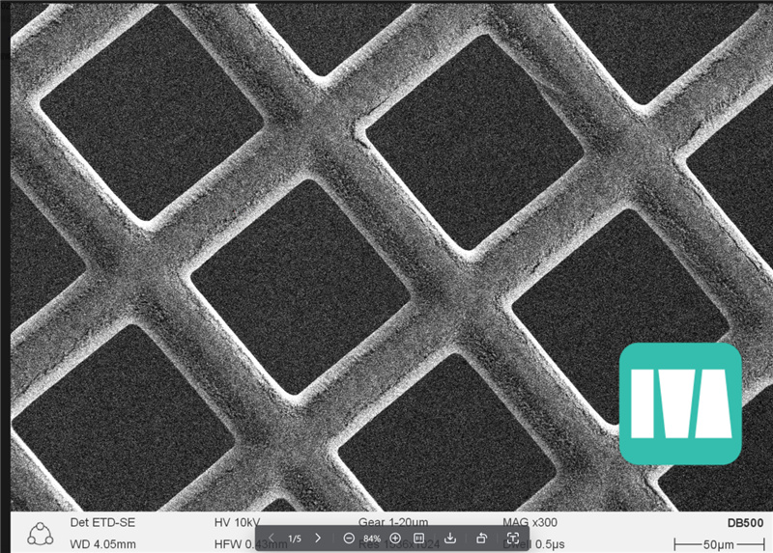The height and width of the screenshot is (553, 773).
Task: Rotate the image
Action: click(481, 539)
